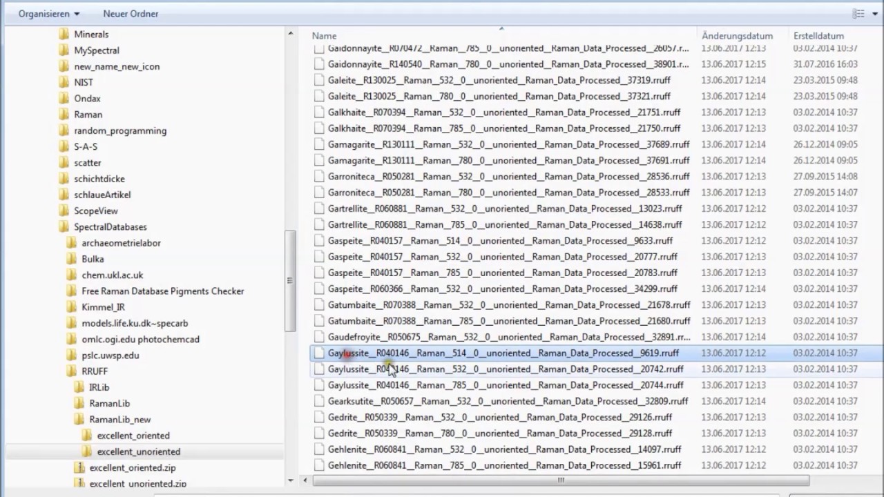This screenshot has width=884, height=497.
Task: Open the view options icon in toolbar
Action: coord(858,14)
